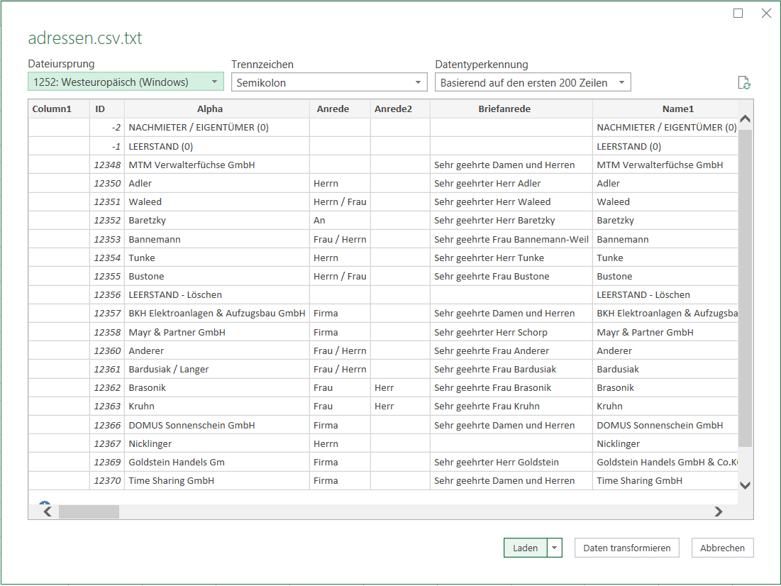Screen dimensions: 781x586
Task: Click the refresh preview file icon
Action: [x=743, y=83]
